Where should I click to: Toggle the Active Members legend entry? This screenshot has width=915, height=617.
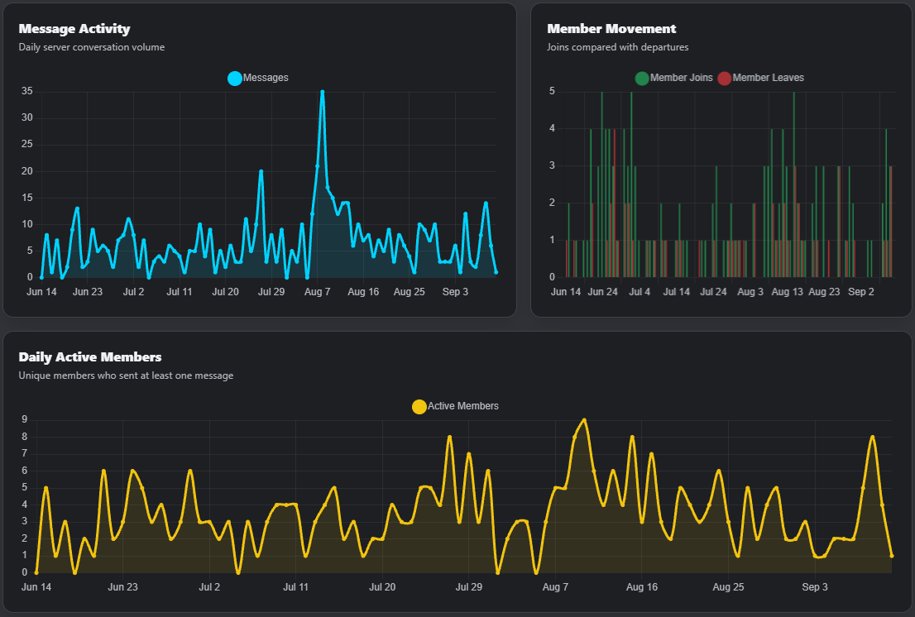[x=455, y=406]
